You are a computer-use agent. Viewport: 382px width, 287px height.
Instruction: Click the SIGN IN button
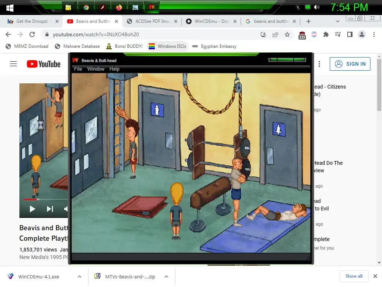tap(350, 64)
